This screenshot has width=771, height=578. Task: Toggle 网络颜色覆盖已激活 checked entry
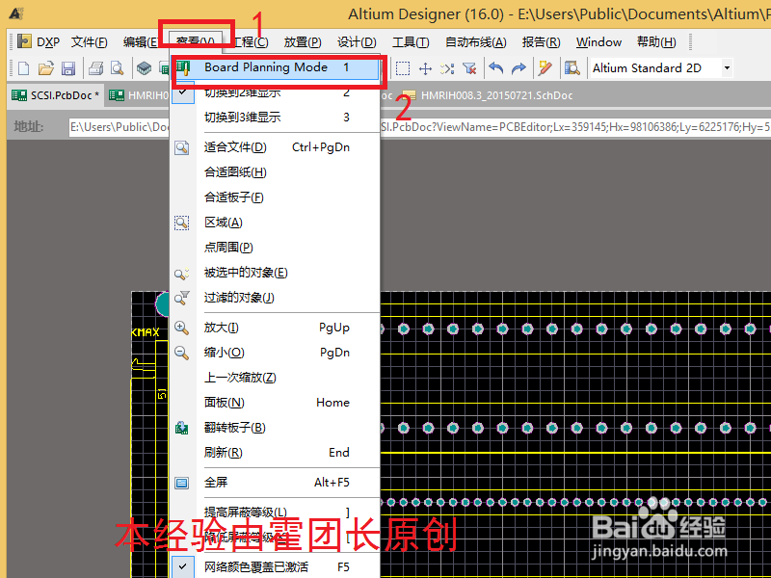tap(276, 567)
